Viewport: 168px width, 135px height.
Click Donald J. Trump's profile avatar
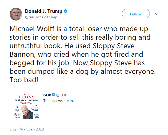(x=16, y=14)
